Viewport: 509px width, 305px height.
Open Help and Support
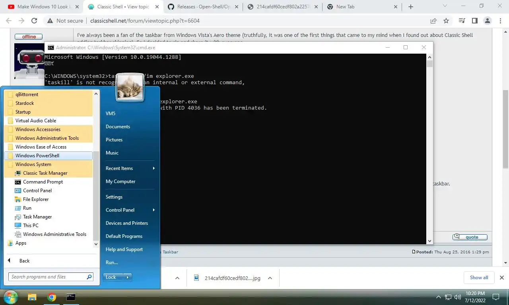[x=124, y=249]
